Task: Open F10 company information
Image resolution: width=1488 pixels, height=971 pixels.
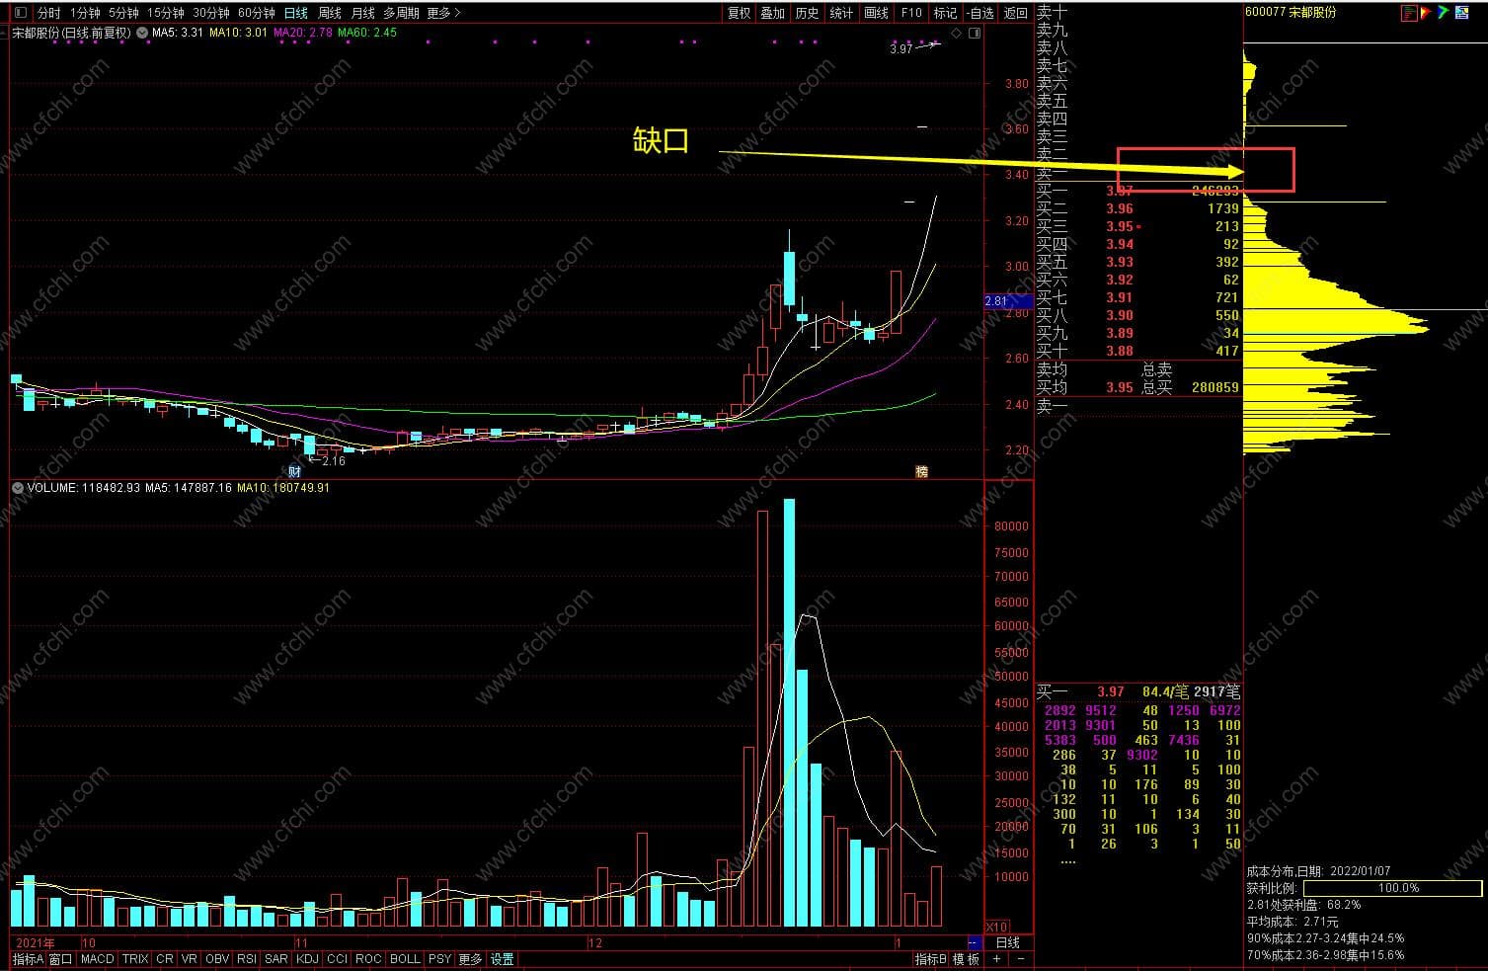Action: click(911, 13)
